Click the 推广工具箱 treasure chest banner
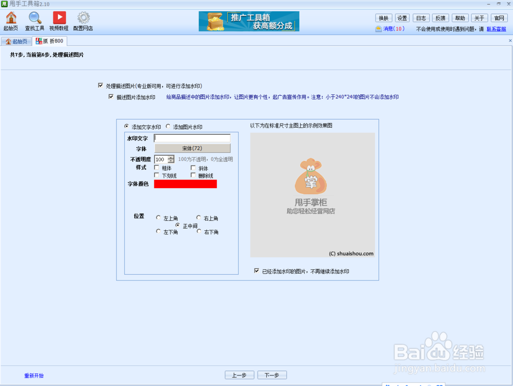Screen dimensions: 513x386 pos(249,22)
